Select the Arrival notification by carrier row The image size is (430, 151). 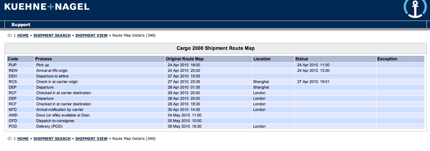(x=215, y=110)
